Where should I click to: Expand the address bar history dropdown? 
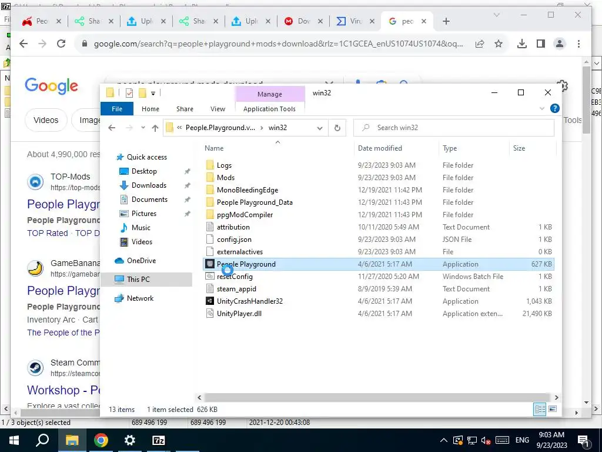[x=319, y=128]
